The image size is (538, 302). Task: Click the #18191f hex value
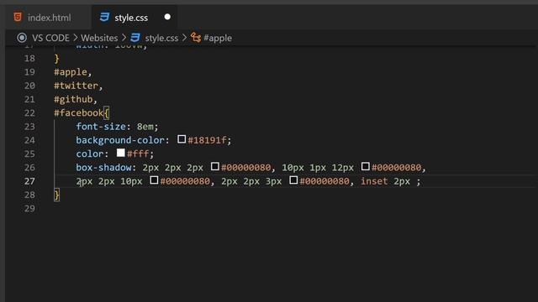coord(208,140)
